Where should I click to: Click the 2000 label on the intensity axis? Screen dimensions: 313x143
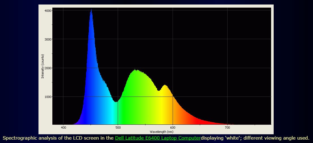(x=48, y=68)
